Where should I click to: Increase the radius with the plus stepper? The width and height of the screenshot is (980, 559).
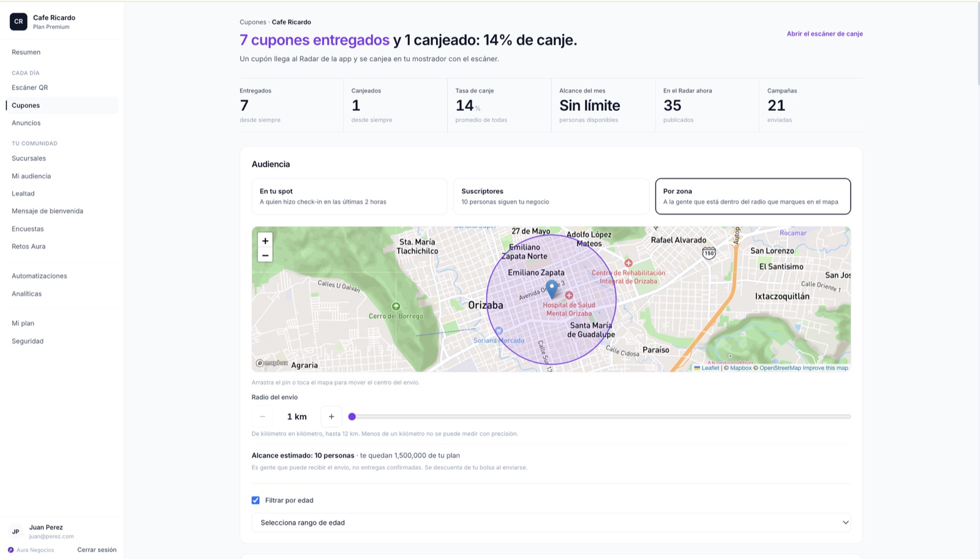[331, 416]
